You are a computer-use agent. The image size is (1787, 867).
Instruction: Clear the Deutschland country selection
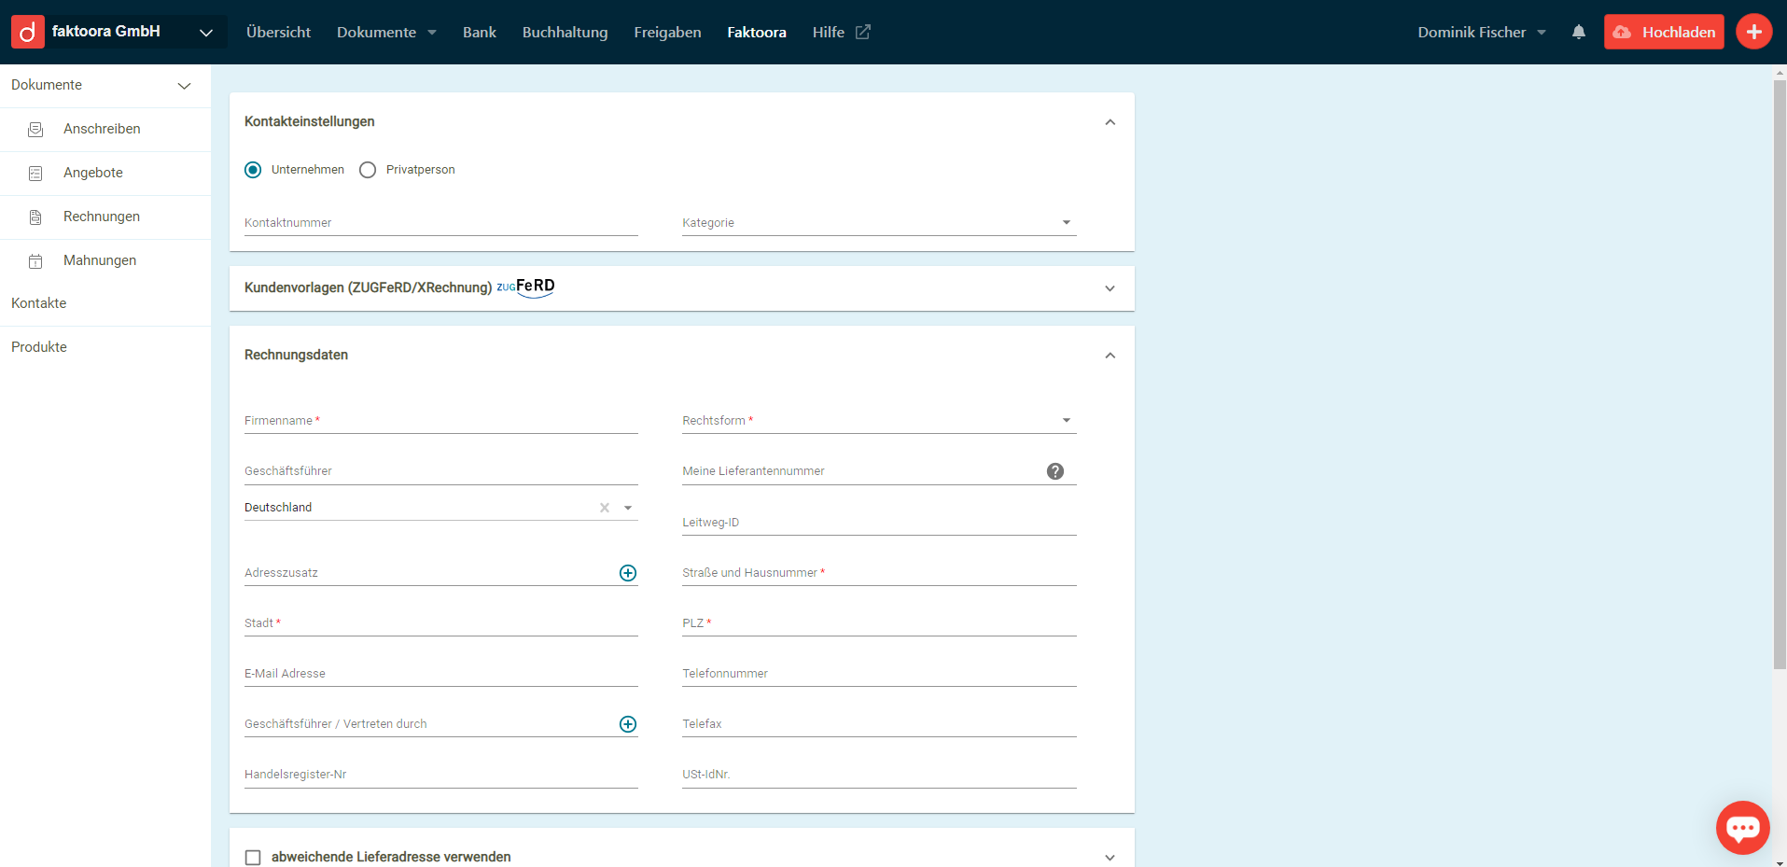coord(605,508)
